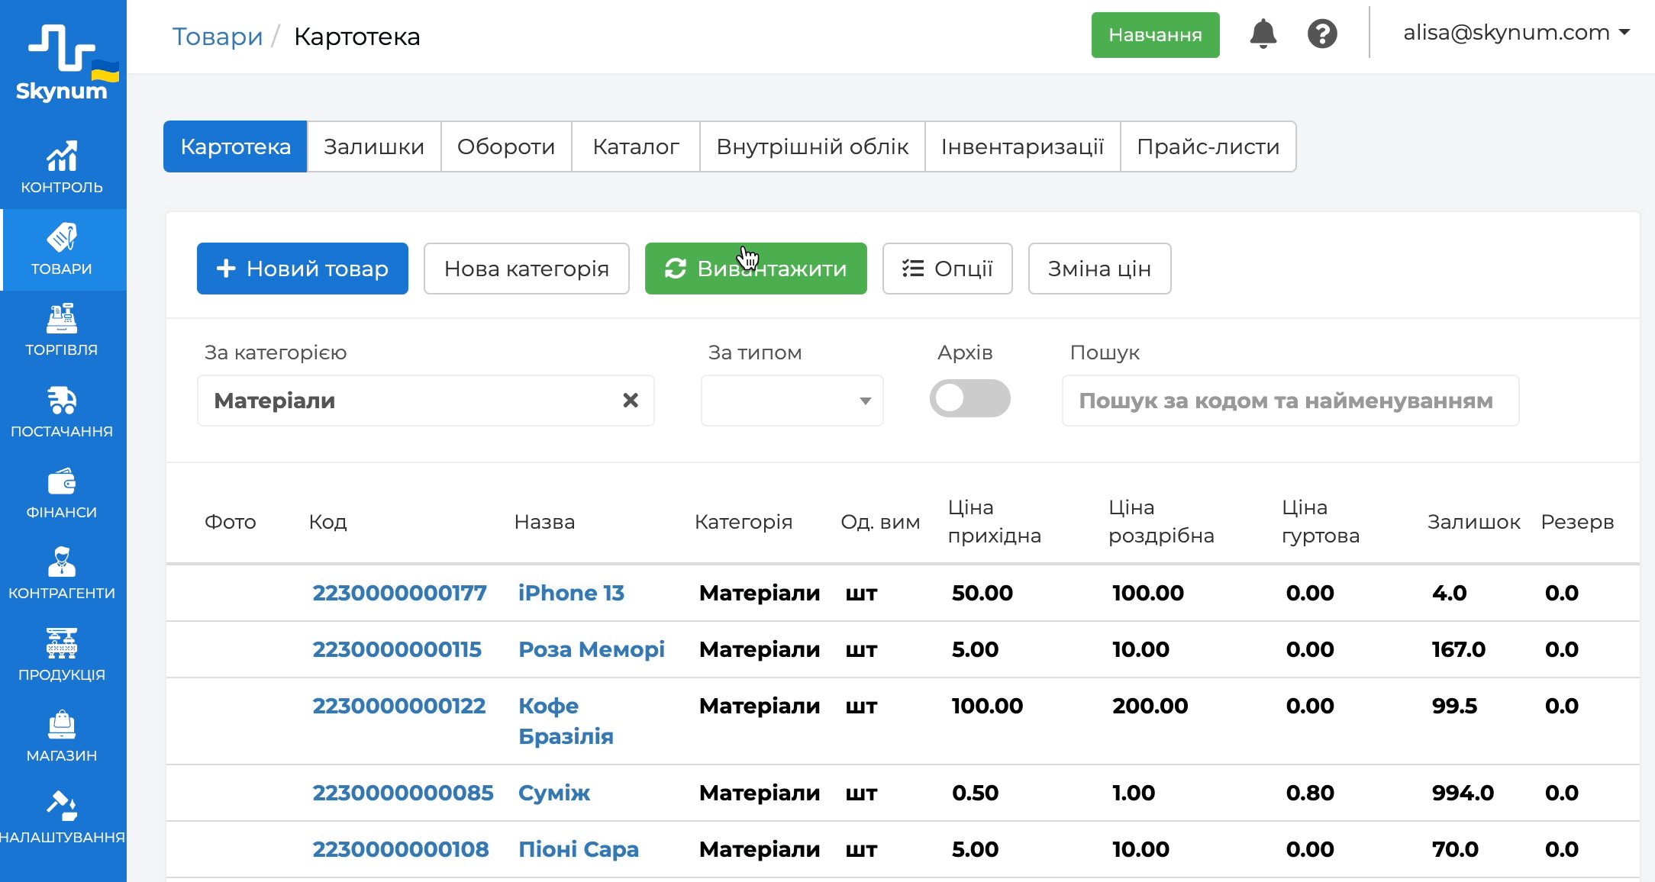Image resolution: width=1655 pixels, height=882 pixels.
Task: Open the alisa@skynum.com account menu
Action: click(x=1515, y=33)
